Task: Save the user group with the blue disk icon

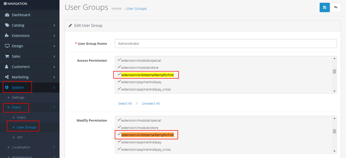Action: click(x=324, y=7)
